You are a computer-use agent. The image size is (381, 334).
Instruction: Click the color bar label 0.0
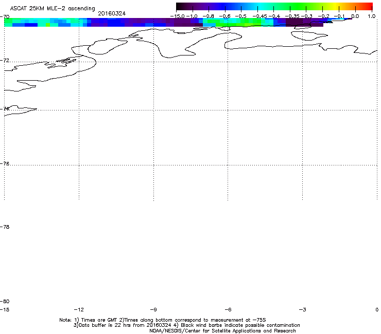tap(355, 16)
